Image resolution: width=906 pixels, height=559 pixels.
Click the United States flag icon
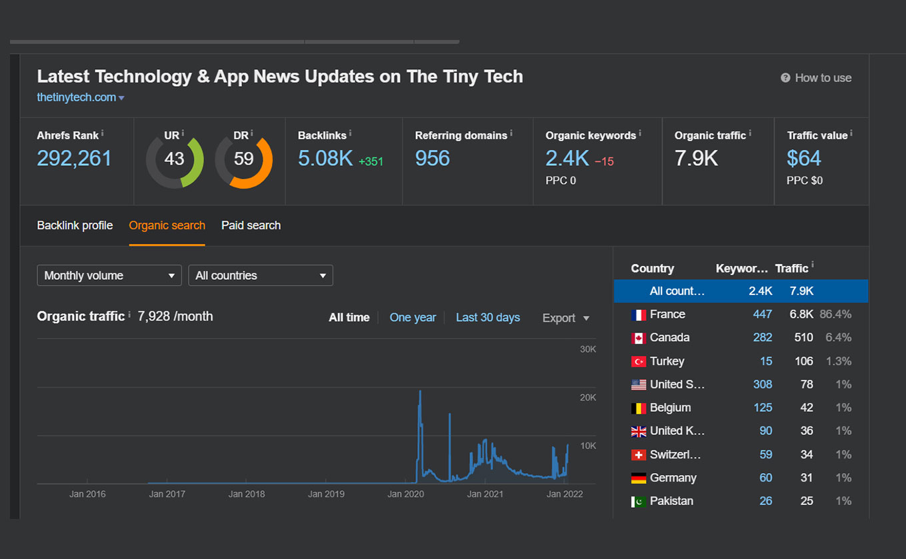(x=639, y=385)
